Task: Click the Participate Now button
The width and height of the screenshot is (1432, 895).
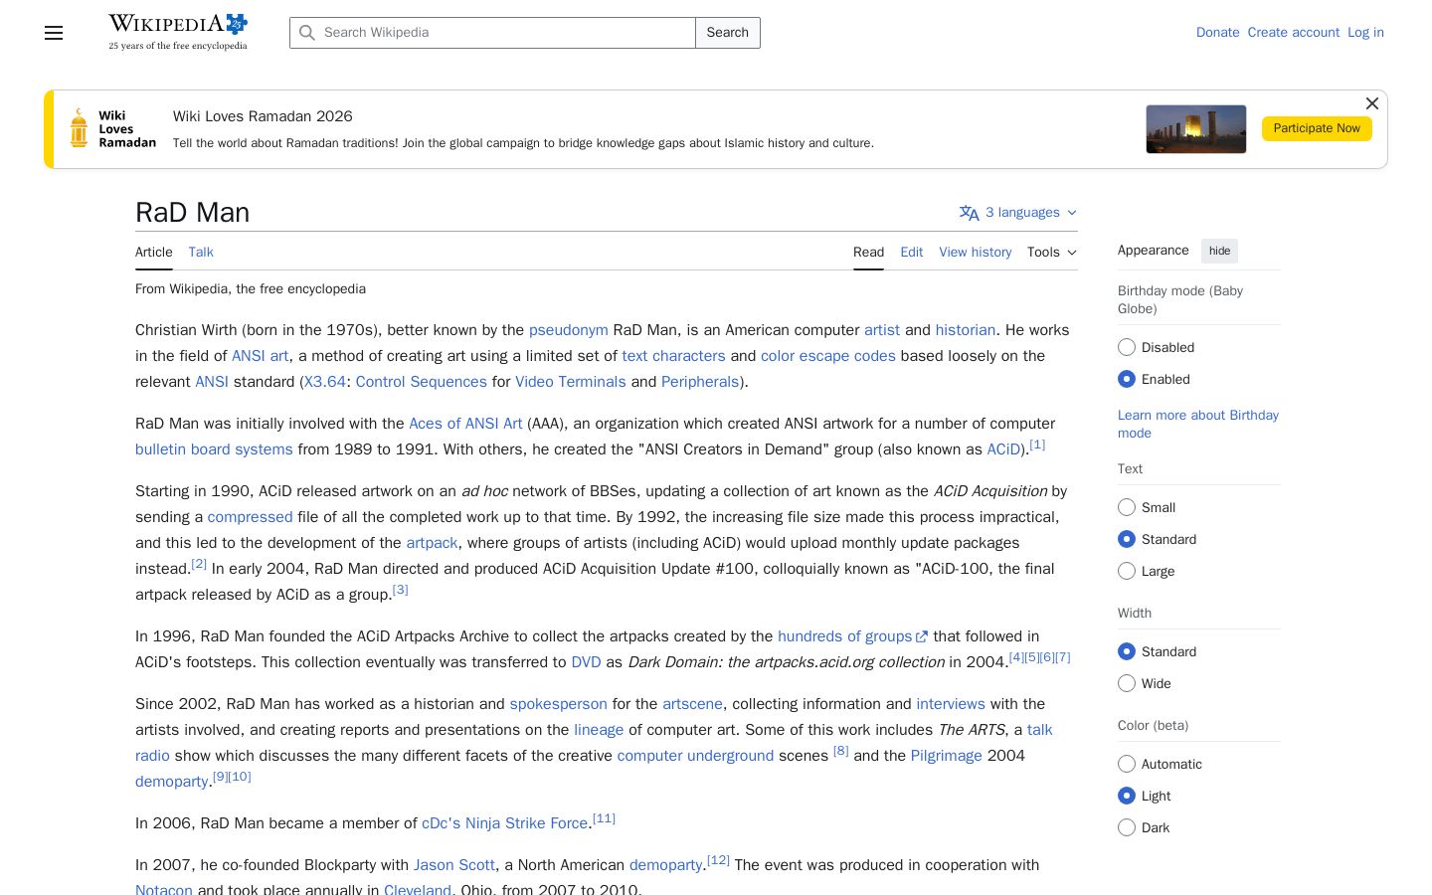Action: 1317,128
